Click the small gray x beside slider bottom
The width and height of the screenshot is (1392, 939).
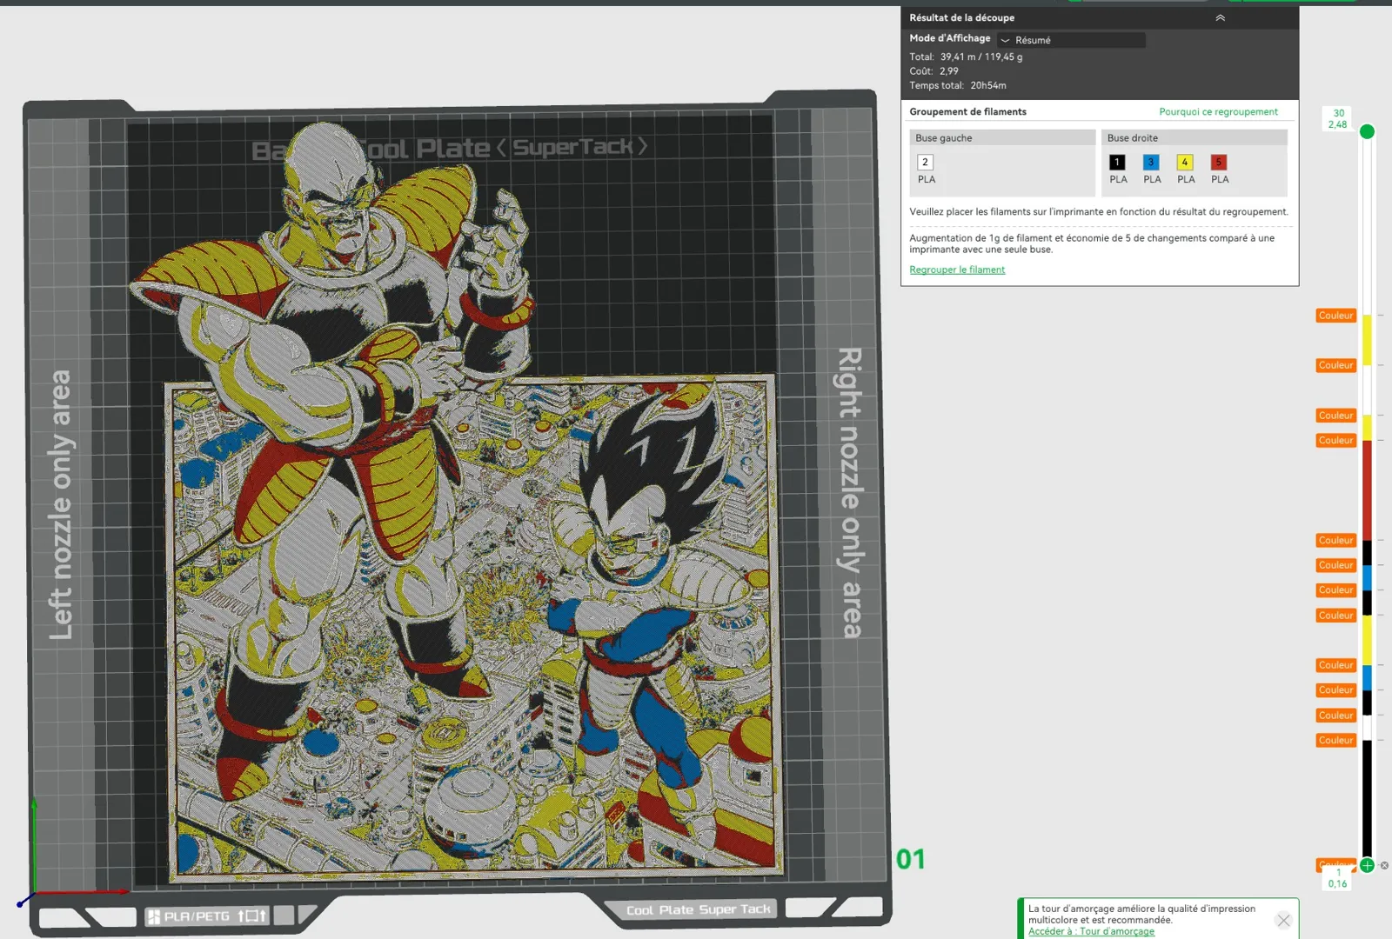1384,865
